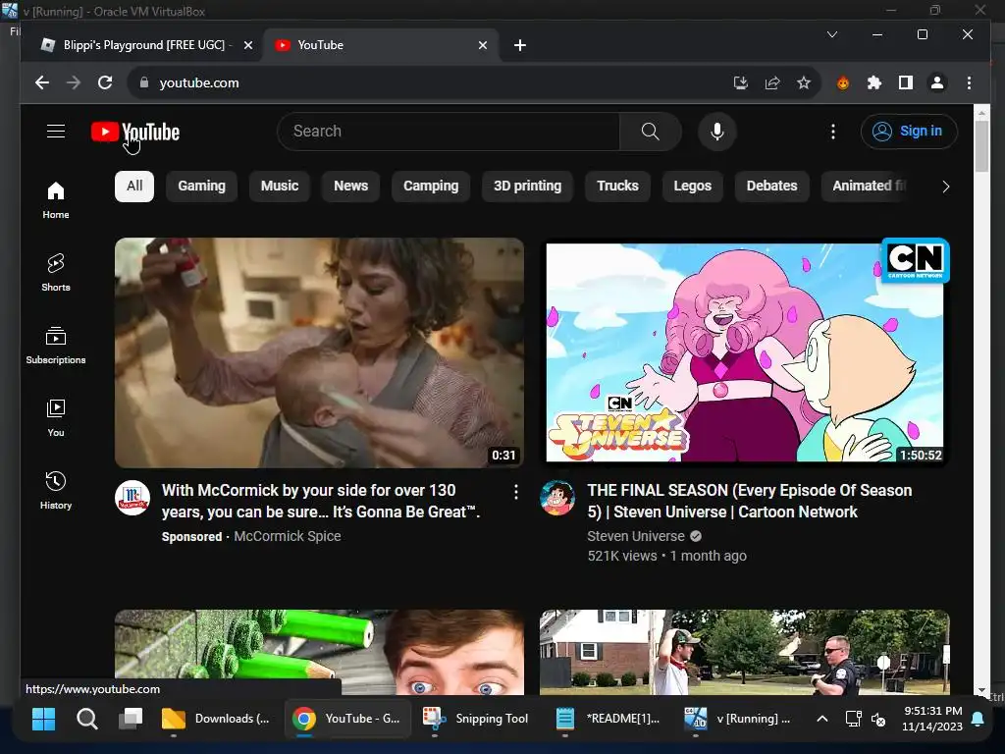This screenshot has width=1005, height=754.
Task: Open README Notepad window from taskbar
Action: (608, 719)
